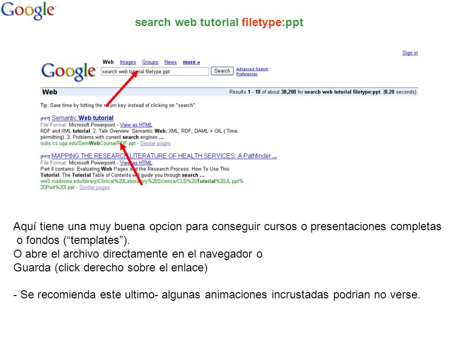Click the '- Se recomienda este ultimo' line
This screenshot has width=455, height=341.
pos(217,295)
